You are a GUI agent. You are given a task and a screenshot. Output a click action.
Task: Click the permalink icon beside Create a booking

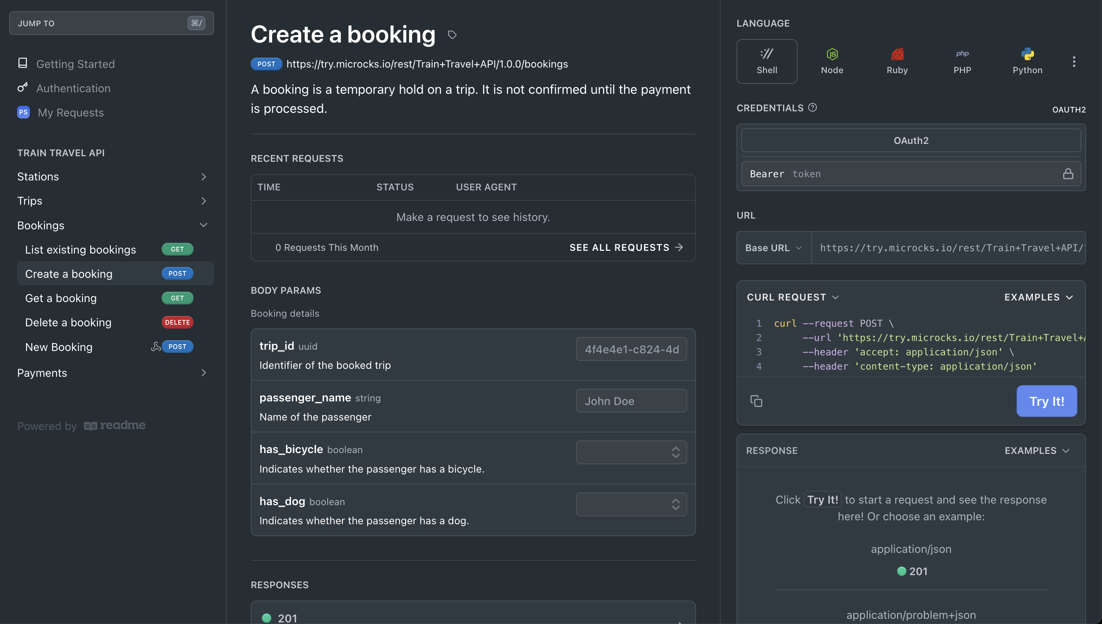pos(452,35)
